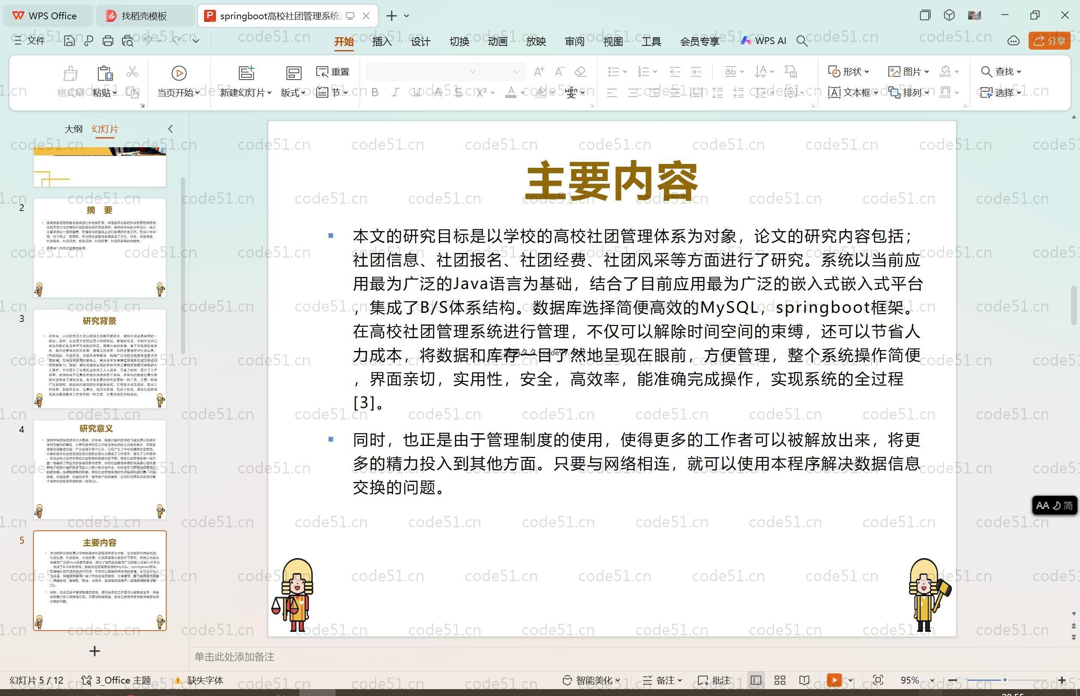Click the zoom slider handle
Image resolution: width=1080 pixels, height=696 pixels.
[1005, 680]
